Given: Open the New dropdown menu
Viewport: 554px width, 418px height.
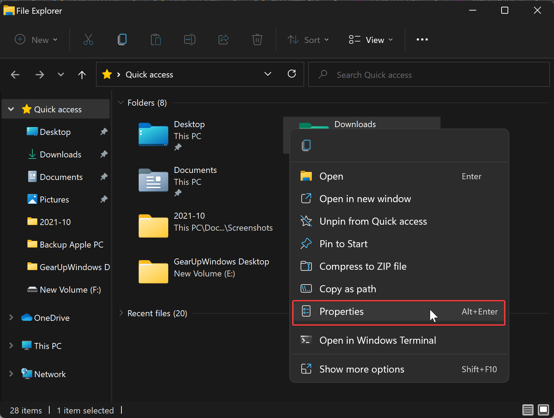Looking at the screenshot, I should [36, 39].
